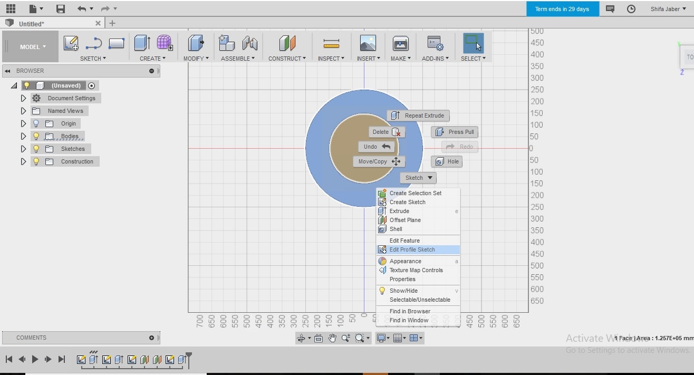Expand the Document Settings node

click(23, 98)
